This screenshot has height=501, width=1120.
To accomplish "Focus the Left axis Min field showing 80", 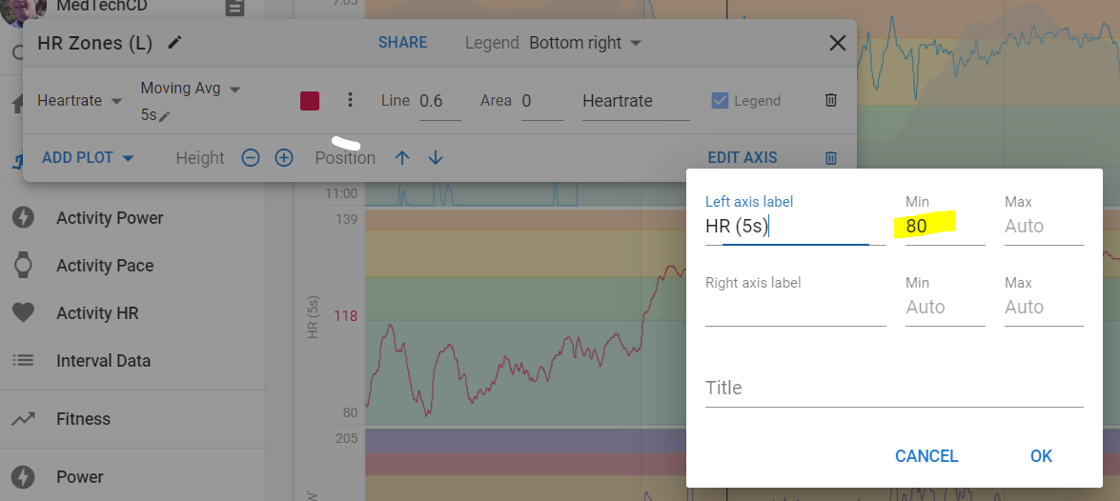I will pyautogui.click(x=945, y=227).
